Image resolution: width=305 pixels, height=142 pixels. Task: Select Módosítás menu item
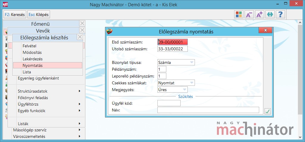48,52
